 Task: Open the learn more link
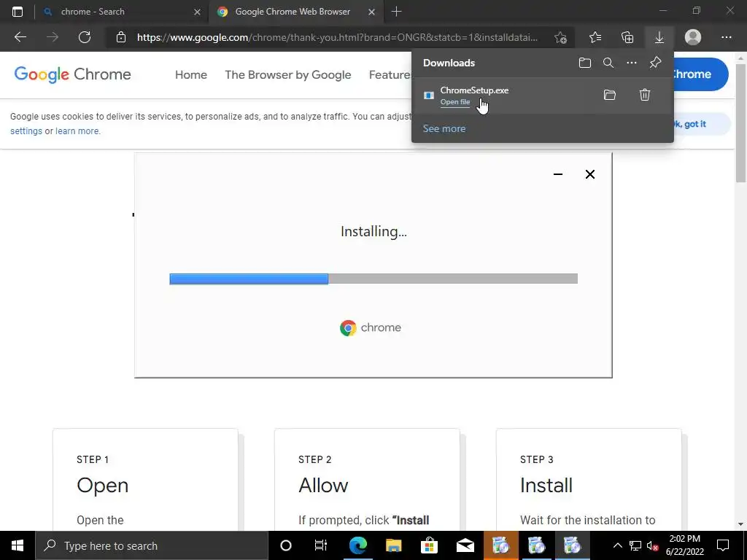click(x=77, y=131)
